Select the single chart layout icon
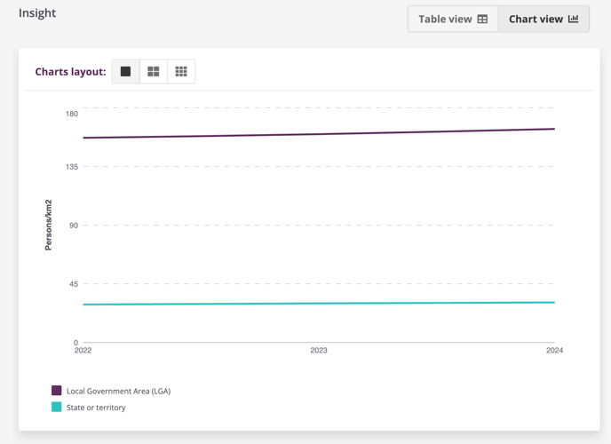The image size is (611, 444). click(125, 72)
